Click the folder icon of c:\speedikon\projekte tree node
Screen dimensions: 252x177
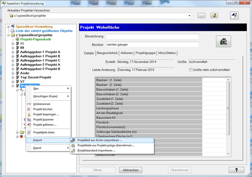[13, 35]
